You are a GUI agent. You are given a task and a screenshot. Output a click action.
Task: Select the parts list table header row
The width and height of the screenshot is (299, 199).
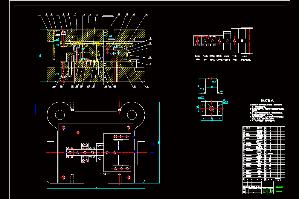tap(264, 179)
